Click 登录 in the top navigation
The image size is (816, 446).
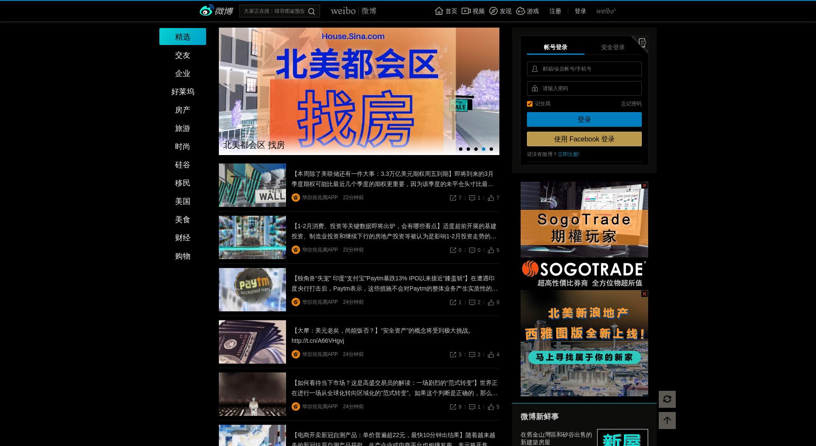point(580,11)
